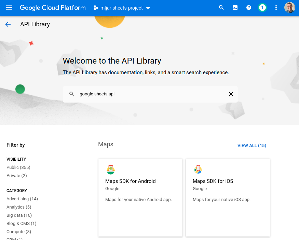The width and height of the screenshot is (299, 240).
Task: Open your profile avatar menu
Action: coord(289,7)
